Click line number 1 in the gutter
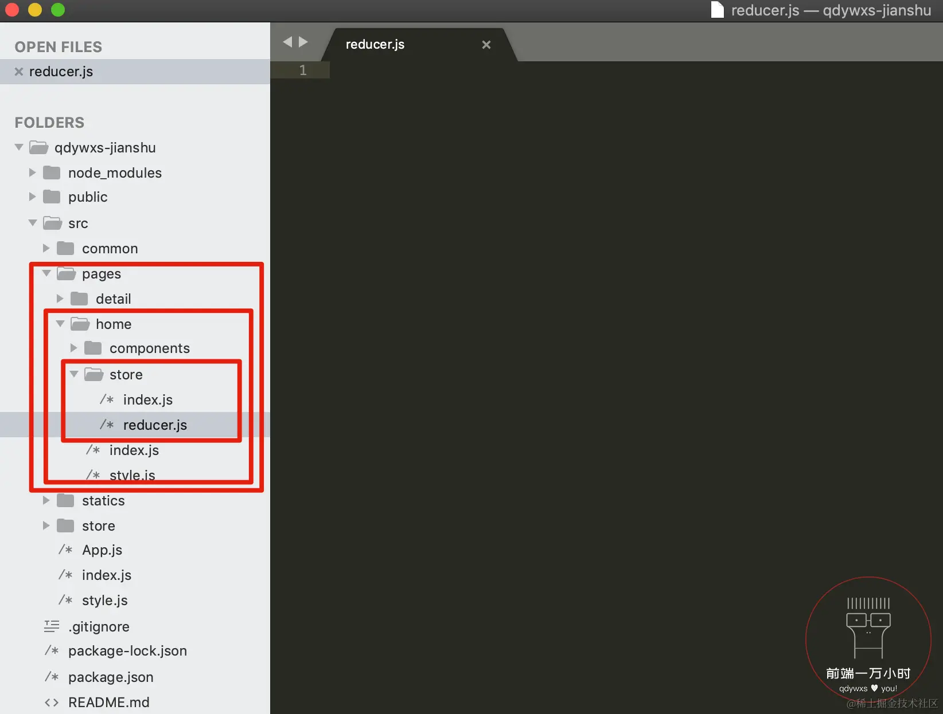 [303, 70]
